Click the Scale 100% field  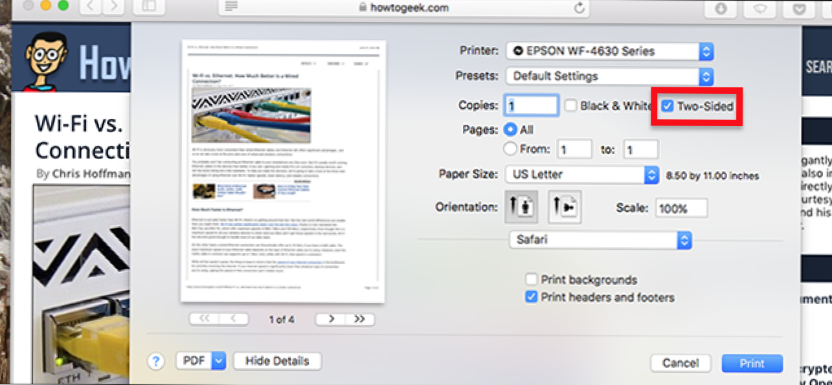click(682, 208)
